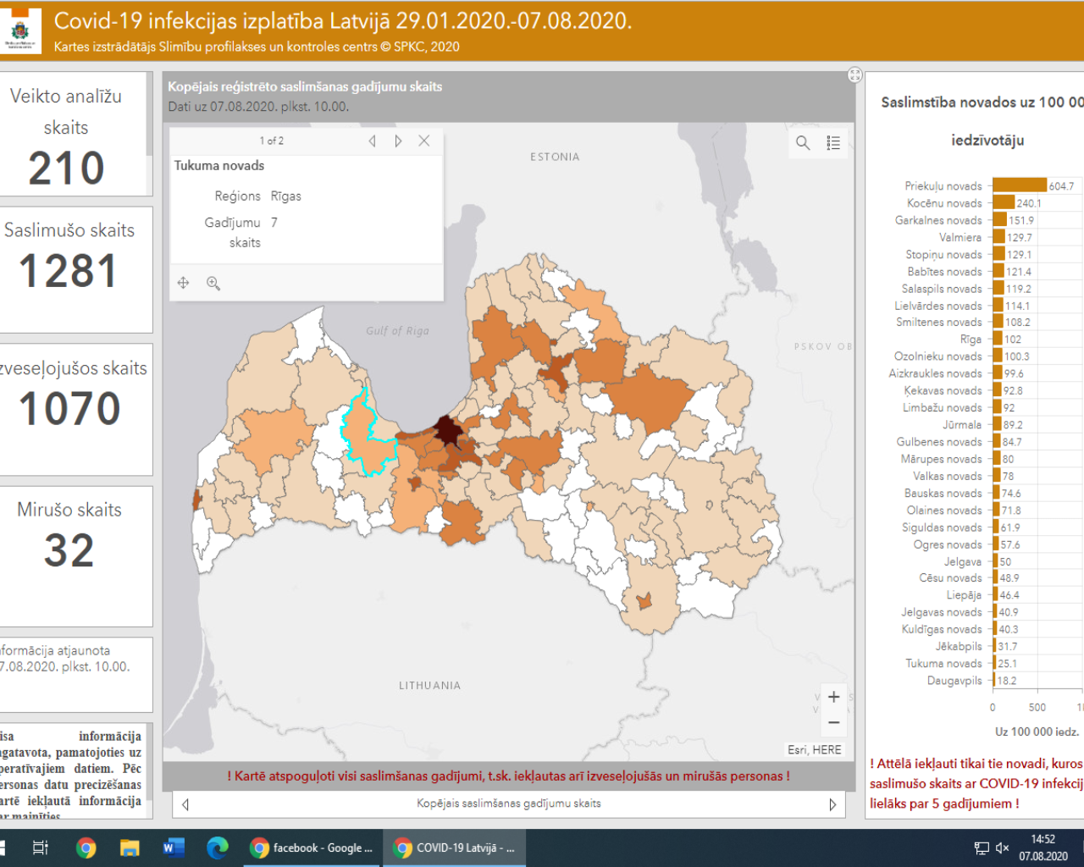Viewport: 1084px width, 867px height.
Task: Switch to previous map view arrow
Action: coord(185,804)
